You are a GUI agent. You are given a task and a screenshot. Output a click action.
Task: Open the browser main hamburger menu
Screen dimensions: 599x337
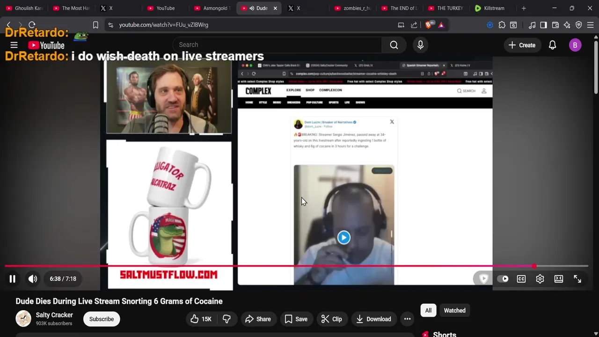click(590, 25)
